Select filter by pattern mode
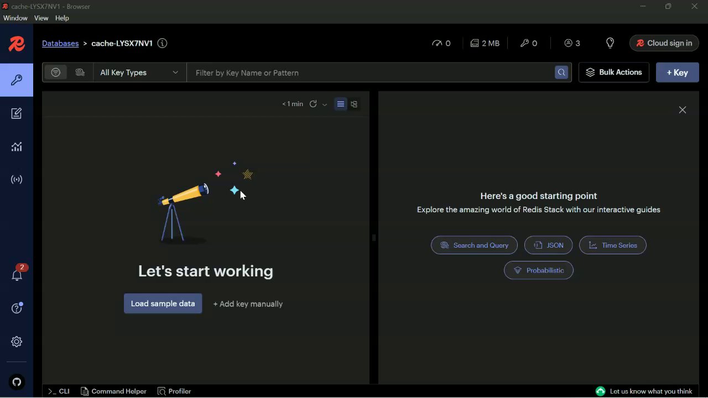 (x=56, y=72)
